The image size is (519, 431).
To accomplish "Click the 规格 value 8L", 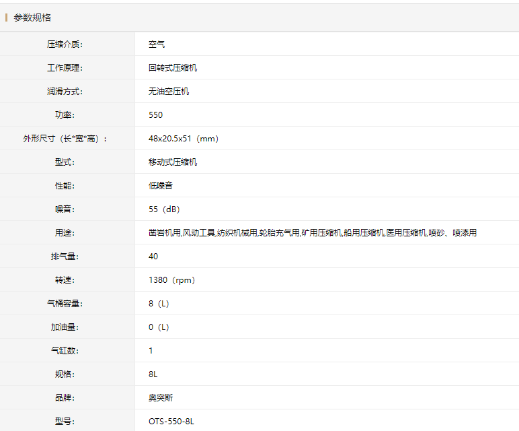I will coord(153,374).
